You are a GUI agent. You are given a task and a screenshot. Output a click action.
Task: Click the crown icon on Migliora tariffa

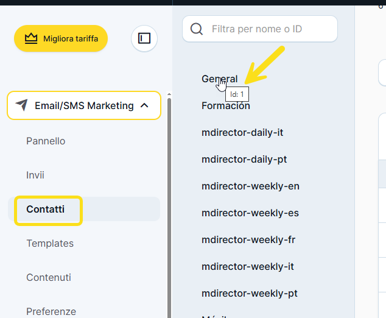[x=31, y=38]
